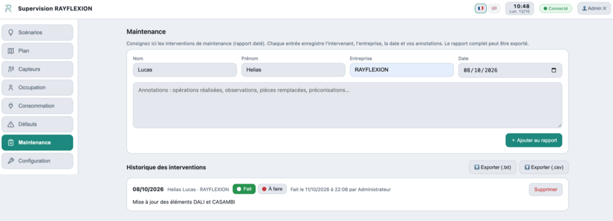Click the plug icon beside Consommation

[11, 105]
